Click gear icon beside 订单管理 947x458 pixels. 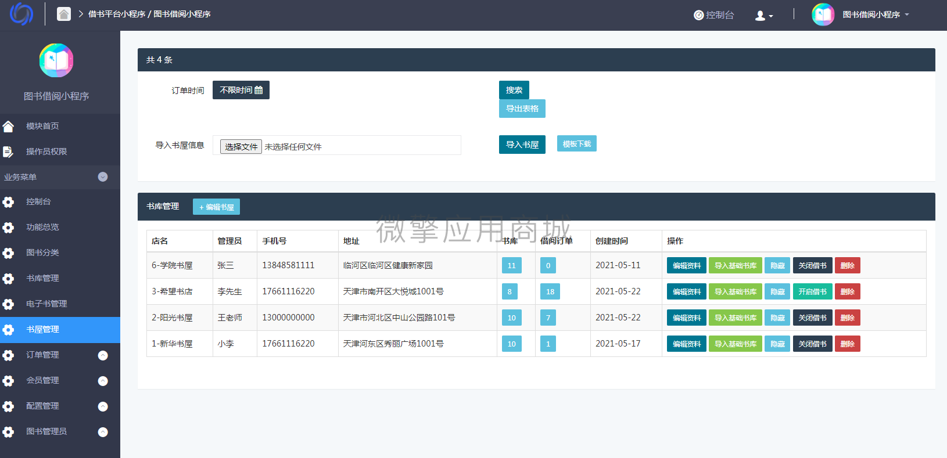coord(8,355)
